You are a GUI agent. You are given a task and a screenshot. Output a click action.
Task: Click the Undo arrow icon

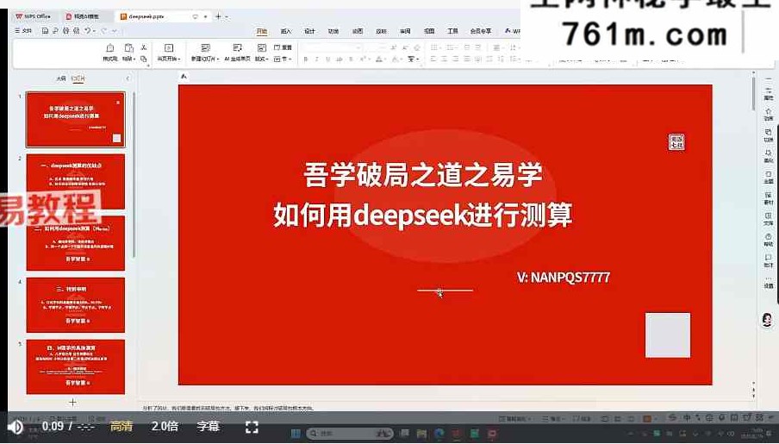click(x=87, y=31)
